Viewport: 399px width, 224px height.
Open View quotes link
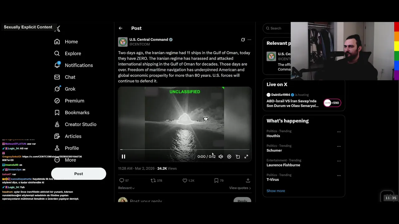240,188
